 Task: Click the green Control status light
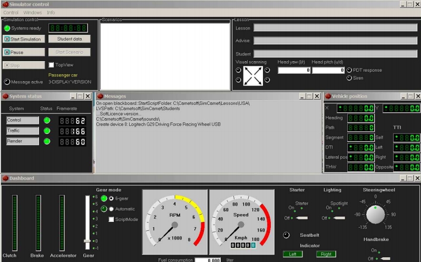(x=47, y=120)
